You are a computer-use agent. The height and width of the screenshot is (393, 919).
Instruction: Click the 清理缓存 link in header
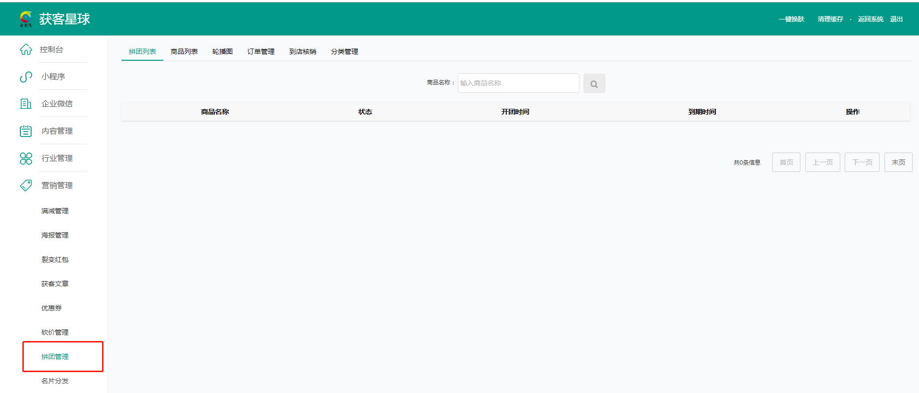pyautogui.click(x=830, y=19)
